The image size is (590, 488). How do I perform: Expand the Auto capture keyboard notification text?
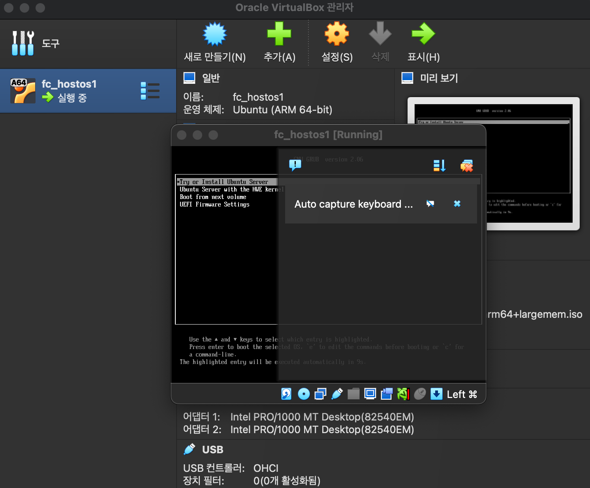(353, 204)
